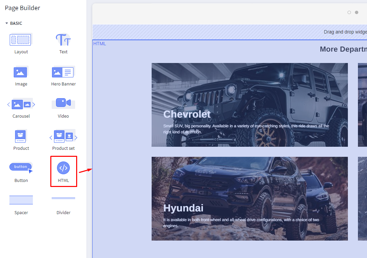Pick the Hero Banner widget icon
Image resolution: width=367 pixels, height=258 pixels.
(63, 72)
